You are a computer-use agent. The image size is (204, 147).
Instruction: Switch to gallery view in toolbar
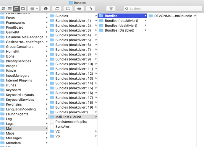[23, 9]
